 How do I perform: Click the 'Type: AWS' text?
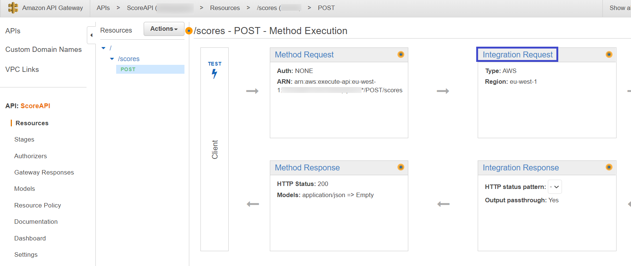501,71
